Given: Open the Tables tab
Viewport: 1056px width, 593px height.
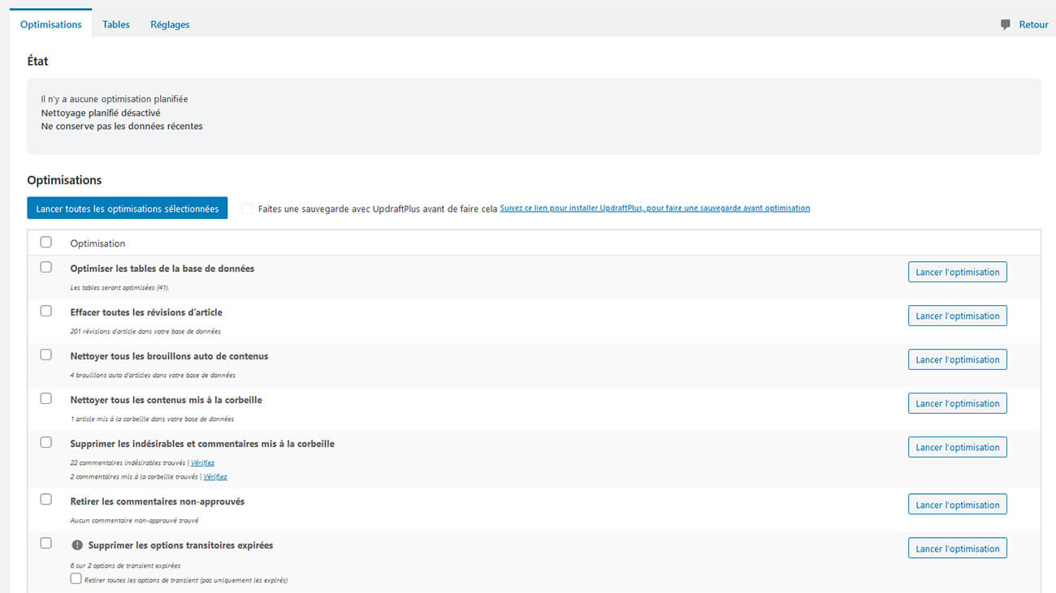Looking at the screenshot, I should pos(116,24).
